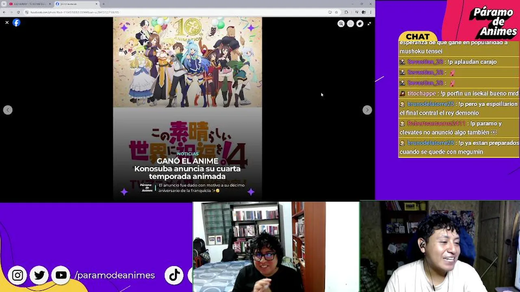Reload the page with the refresh icon
Viewport: 520px width, 292px height.
click(18, 12)
